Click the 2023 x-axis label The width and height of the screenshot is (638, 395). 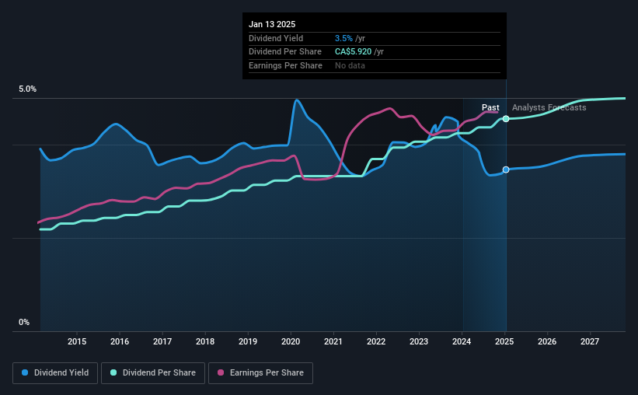coord(419,341)
